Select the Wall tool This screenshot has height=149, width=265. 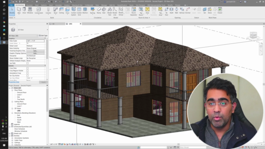[19, 11]
